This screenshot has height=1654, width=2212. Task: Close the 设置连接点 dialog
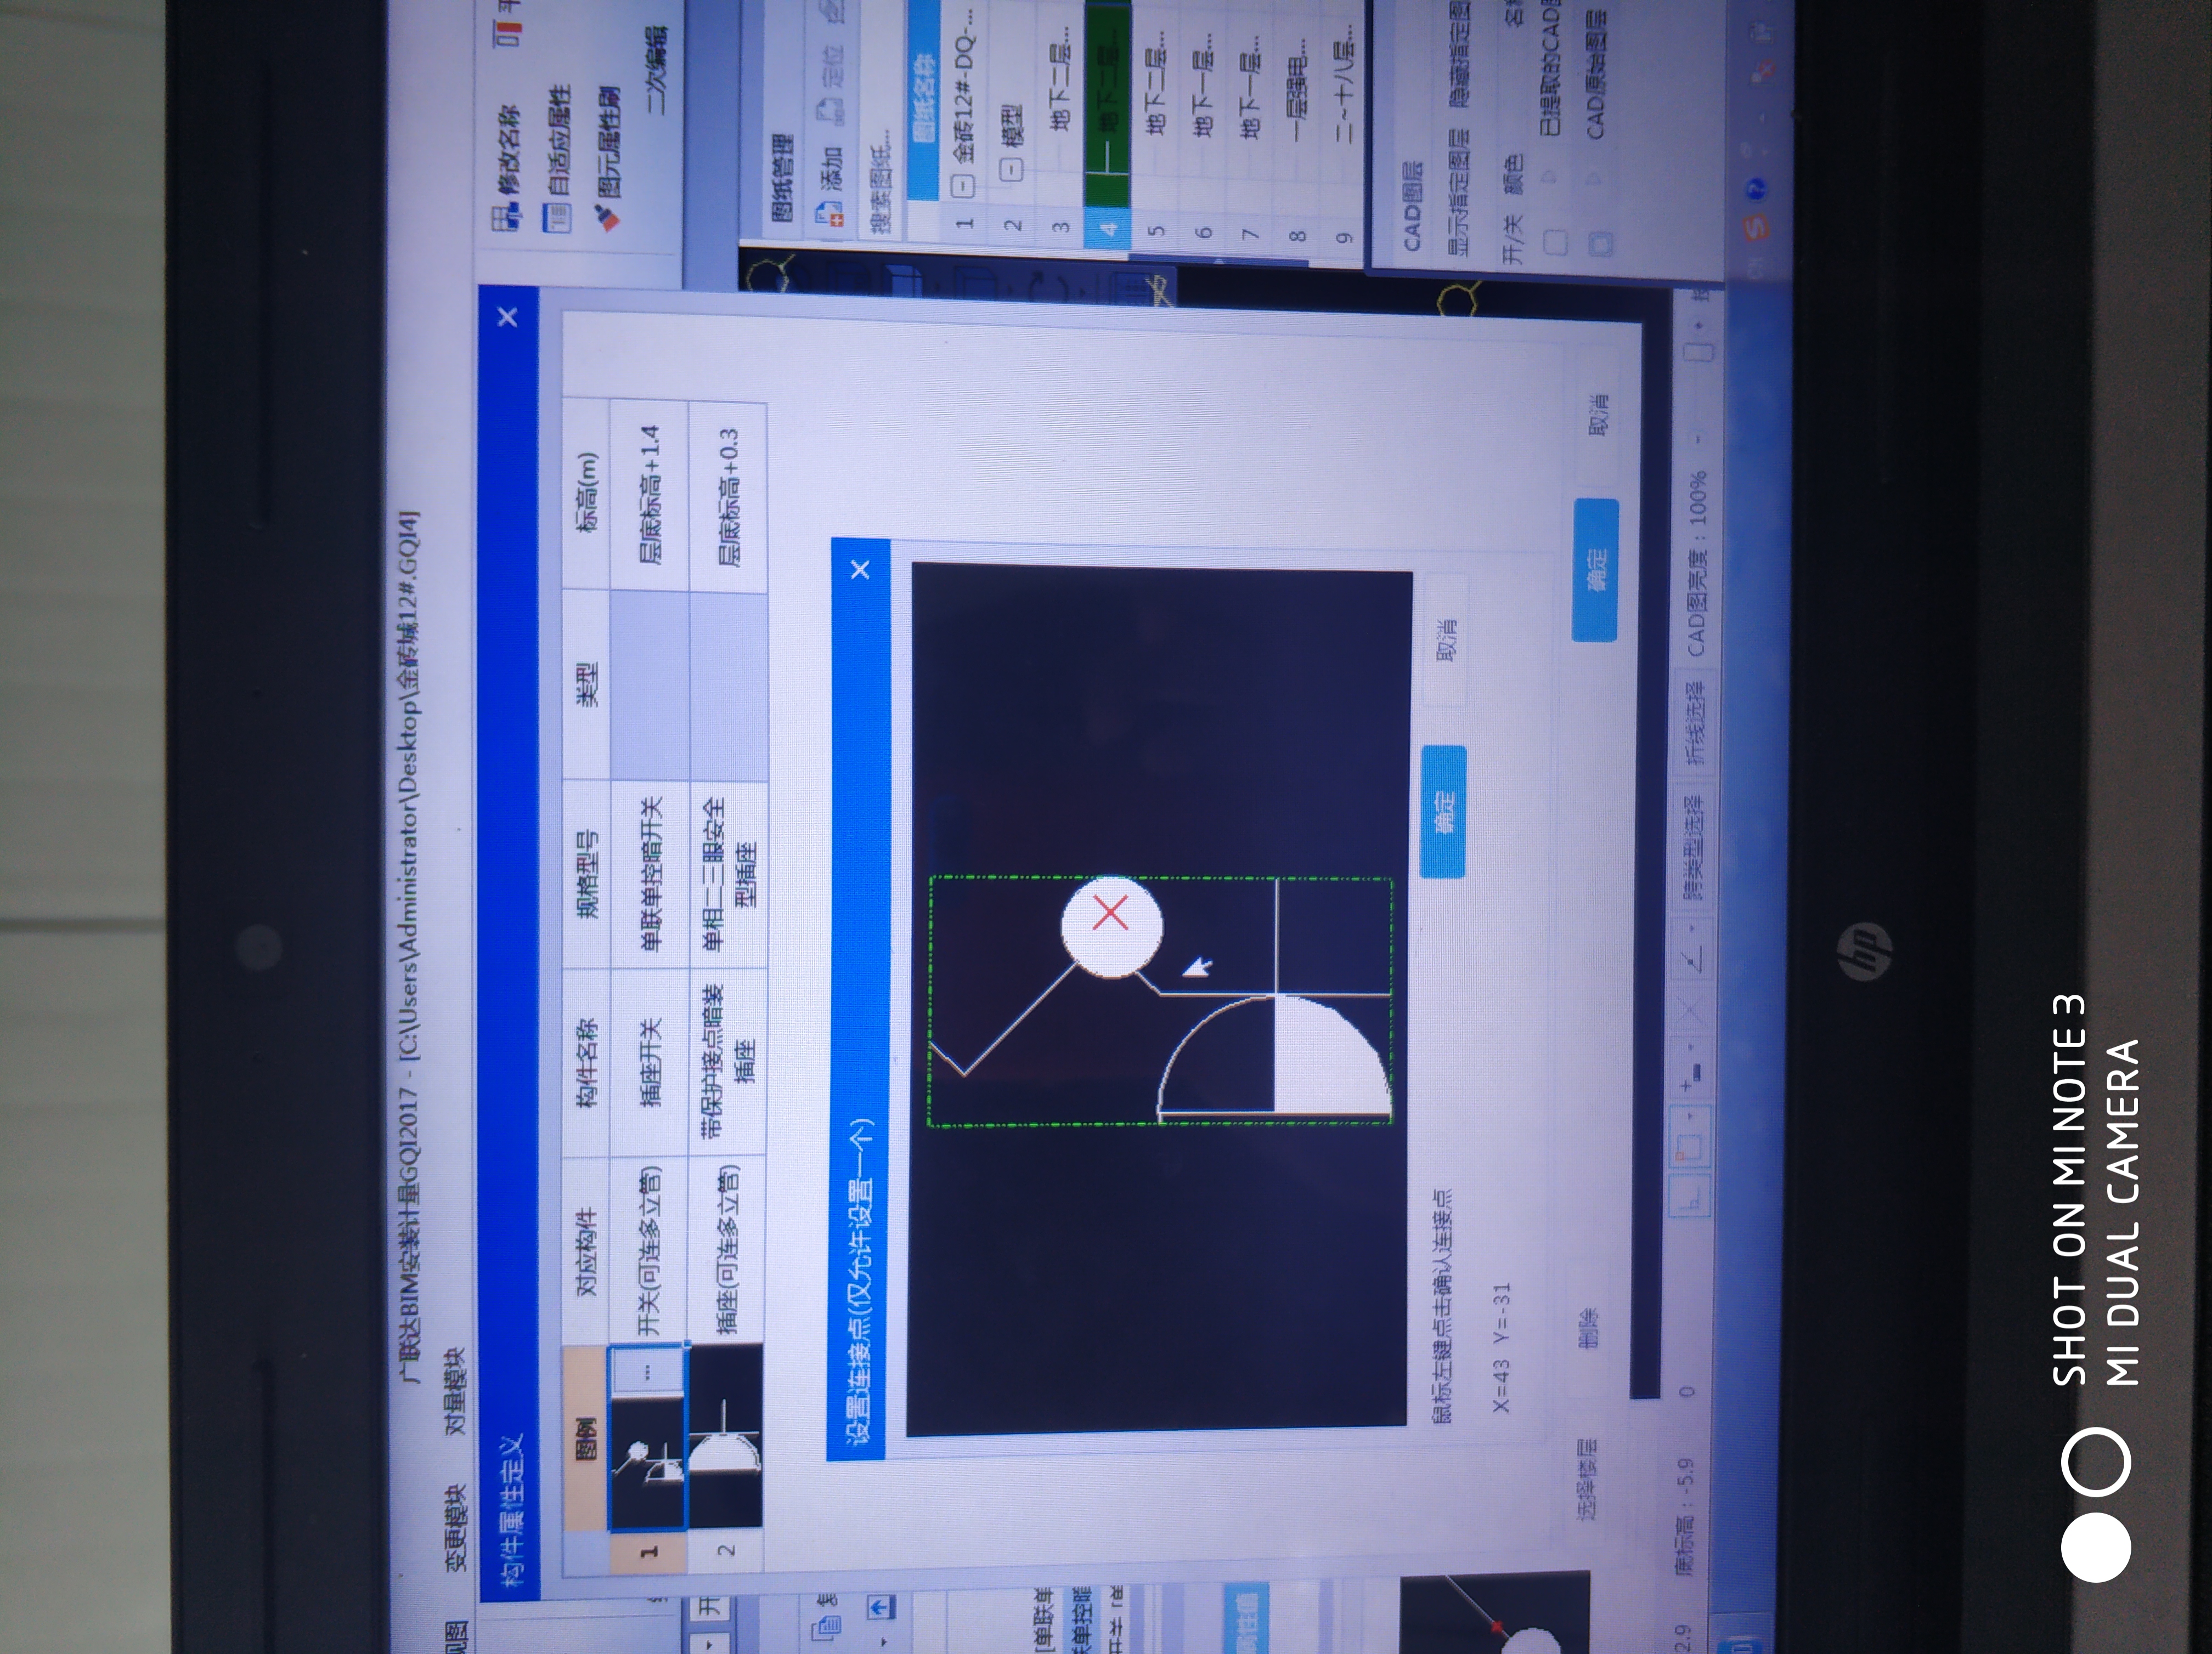point(859,570)
